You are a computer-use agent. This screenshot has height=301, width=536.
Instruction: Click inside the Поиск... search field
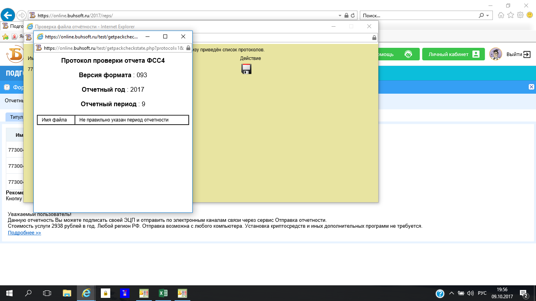click(x=418, y=16)
